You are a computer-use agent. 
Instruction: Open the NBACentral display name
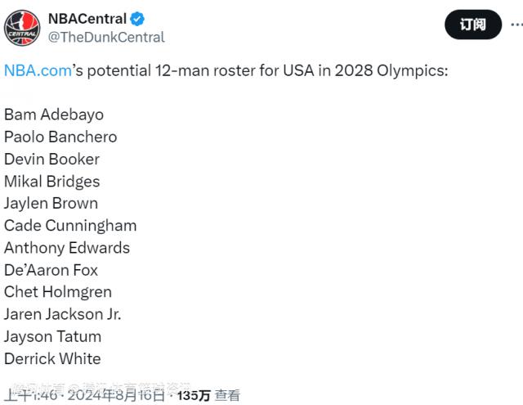click(87, 19)
